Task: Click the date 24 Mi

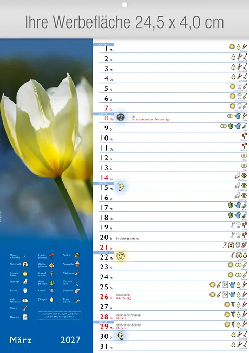Action: pos(107,277)
